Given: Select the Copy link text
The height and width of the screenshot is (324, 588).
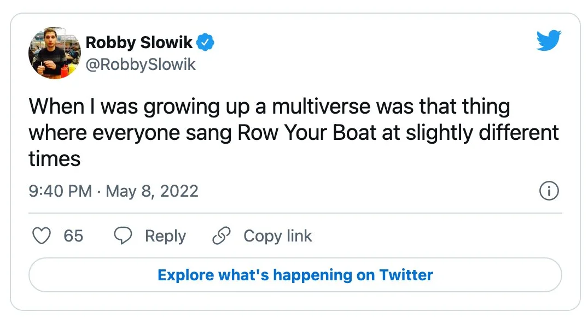Looking at the screenshot, I should point(277,236).
